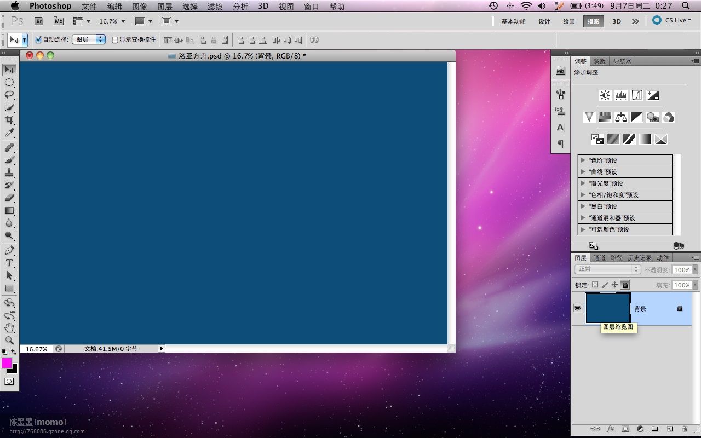Open the 填充 fill dropdown arrow
This screenshot has width=701, height=438.
coord(696,285)
